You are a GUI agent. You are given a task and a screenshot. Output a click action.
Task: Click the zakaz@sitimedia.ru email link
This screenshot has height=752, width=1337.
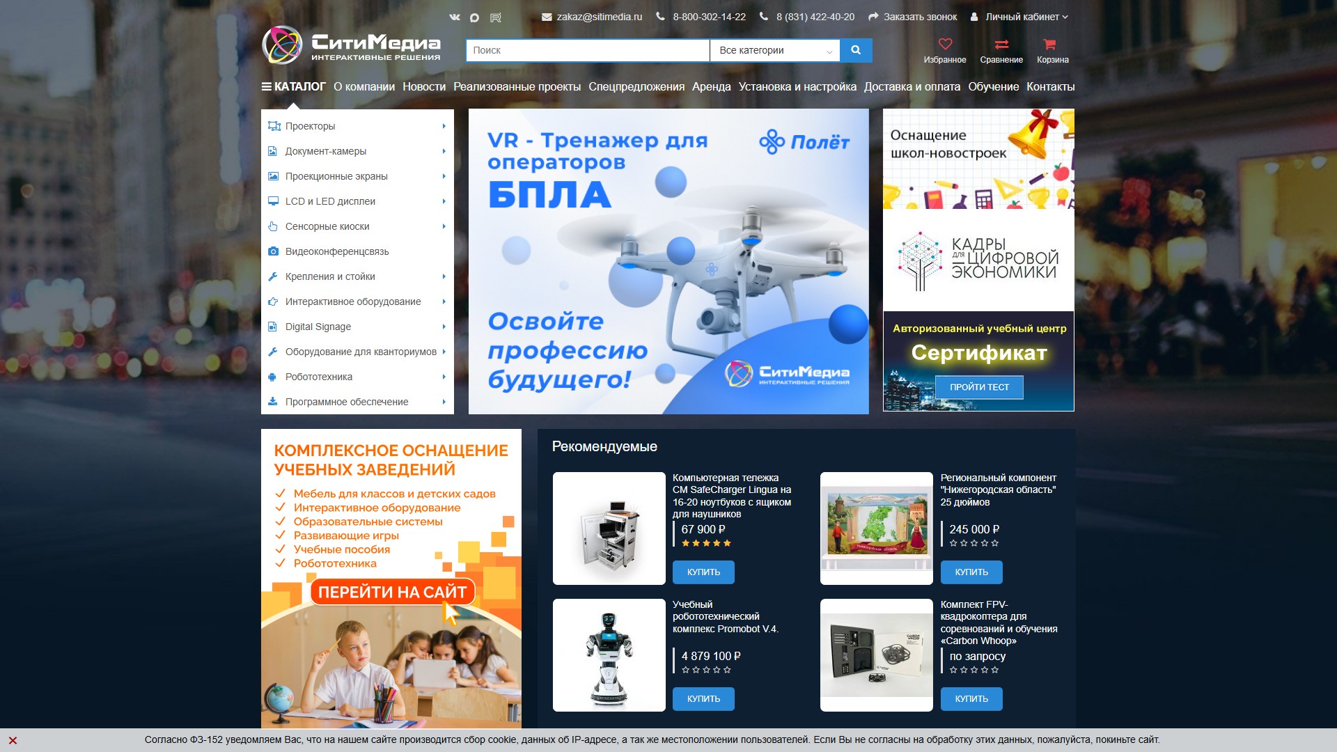tap(600, 17)
